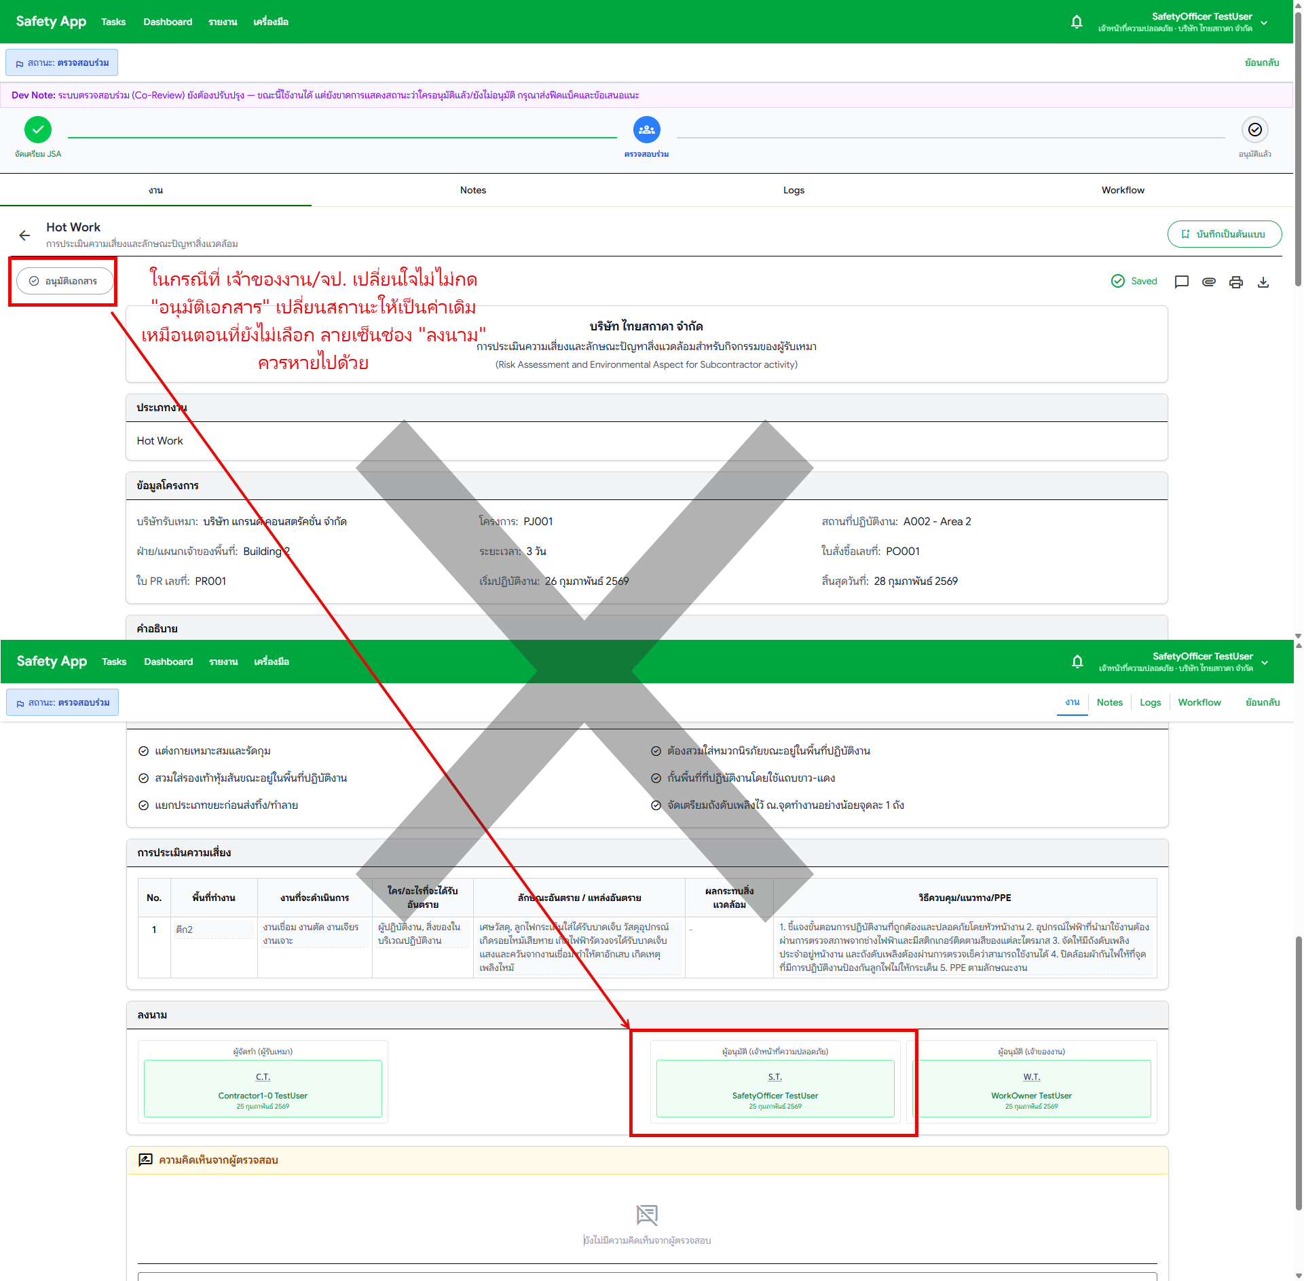
Task: Expand the lower header user menu chevron
Action: 1265,662
